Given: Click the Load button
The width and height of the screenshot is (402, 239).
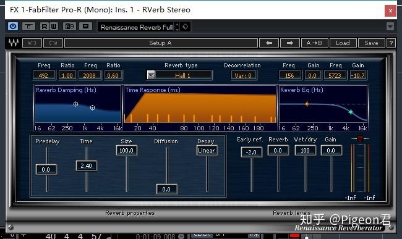Looking at the screenshot, I should tap(343, 43).
